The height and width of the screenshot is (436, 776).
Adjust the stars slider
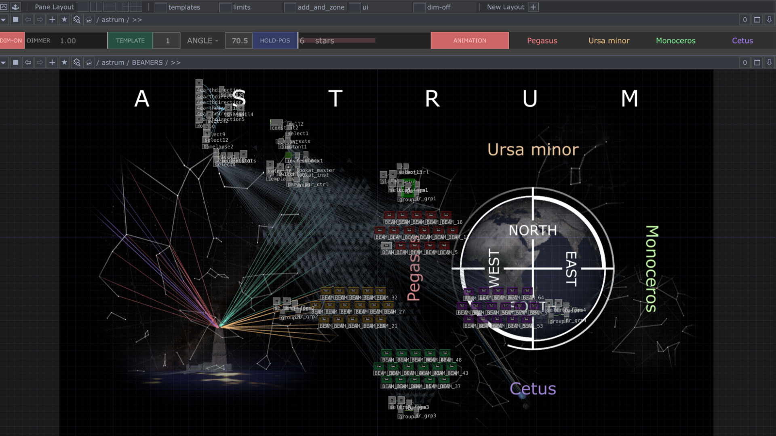coord(364,41)
